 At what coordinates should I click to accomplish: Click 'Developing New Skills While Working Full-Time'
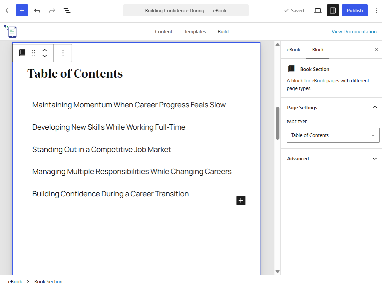109,127
